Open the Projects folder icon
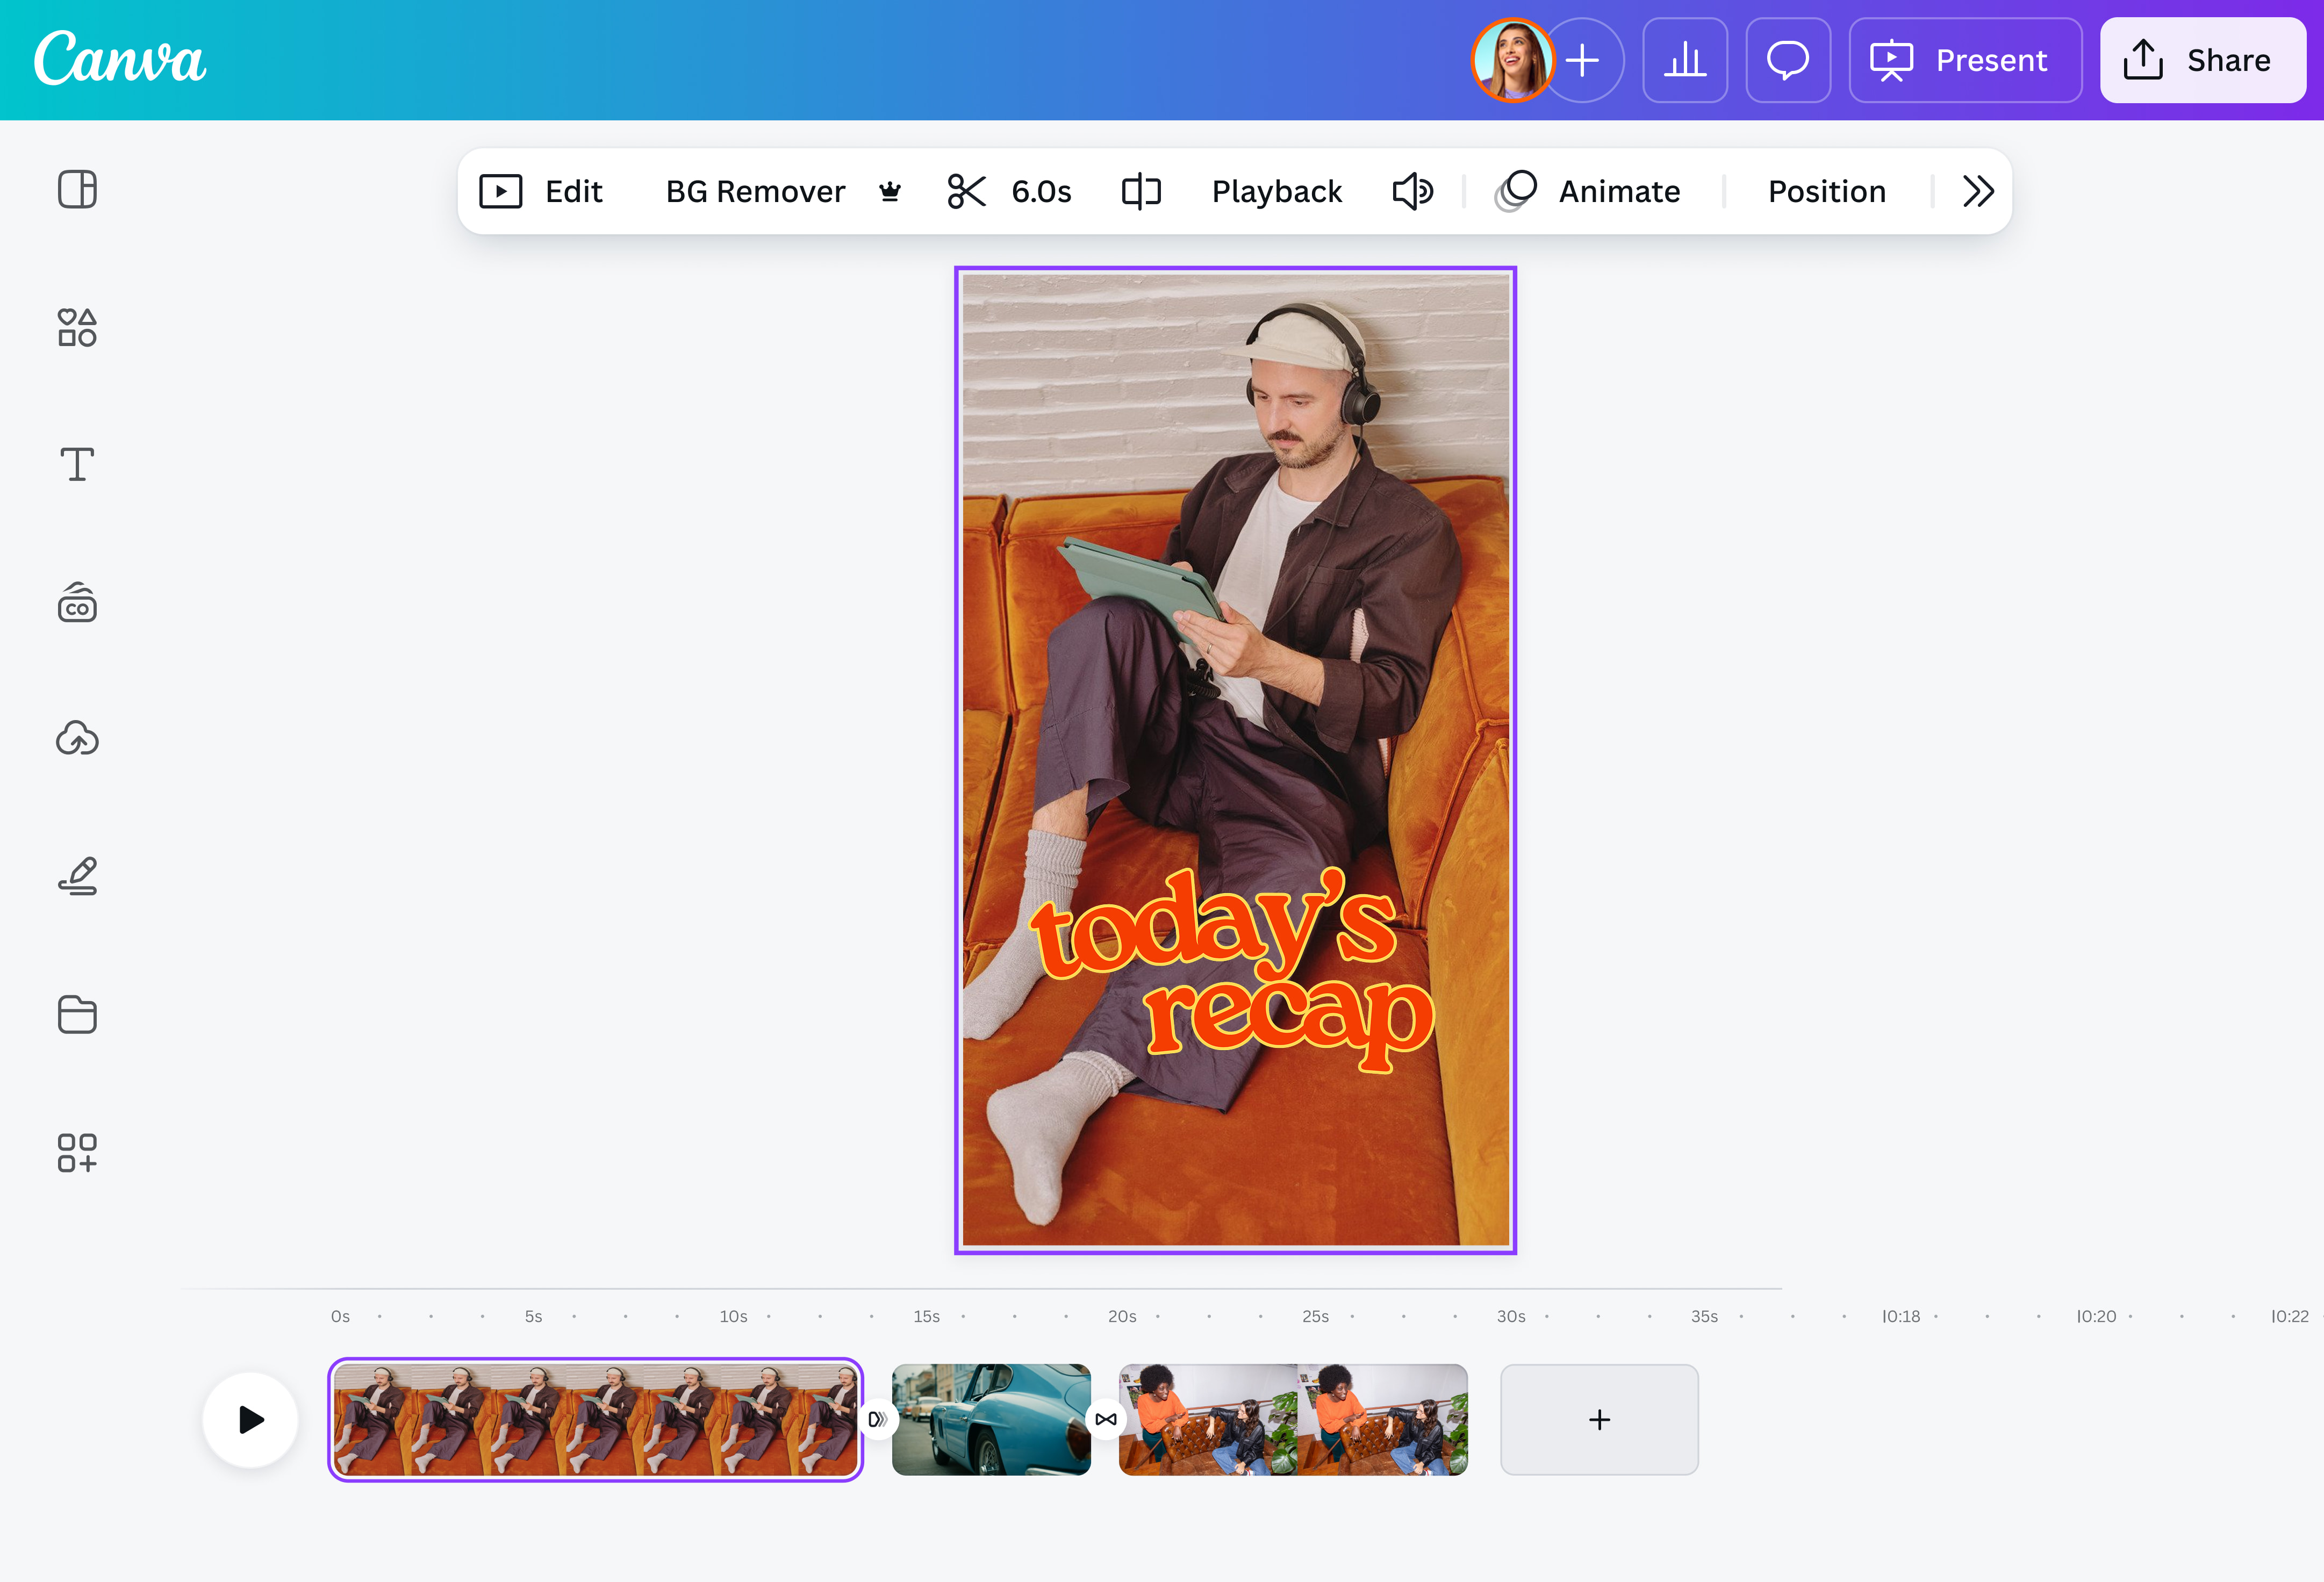The width and height of the screenshot is (2324, 1582). click(77, 1014)
